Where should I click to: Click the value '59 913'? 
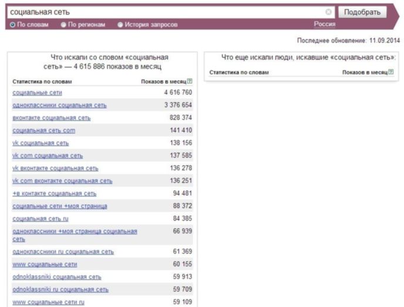[x=183, y=276]
